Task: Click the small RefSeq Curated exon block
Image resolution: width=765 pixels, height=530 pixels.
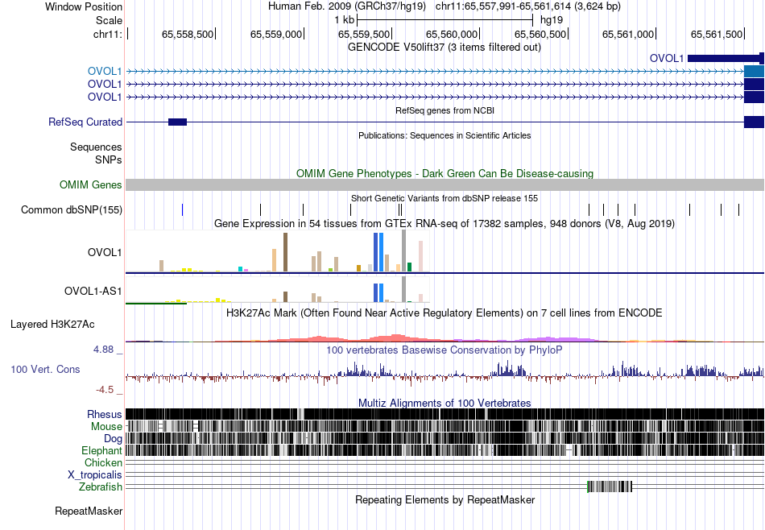Action: coord(178,122)
